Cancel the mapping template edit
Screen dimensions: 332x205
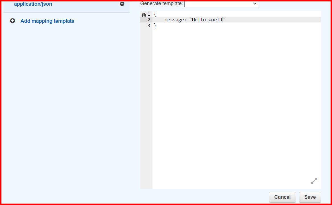tap(282, 197)
